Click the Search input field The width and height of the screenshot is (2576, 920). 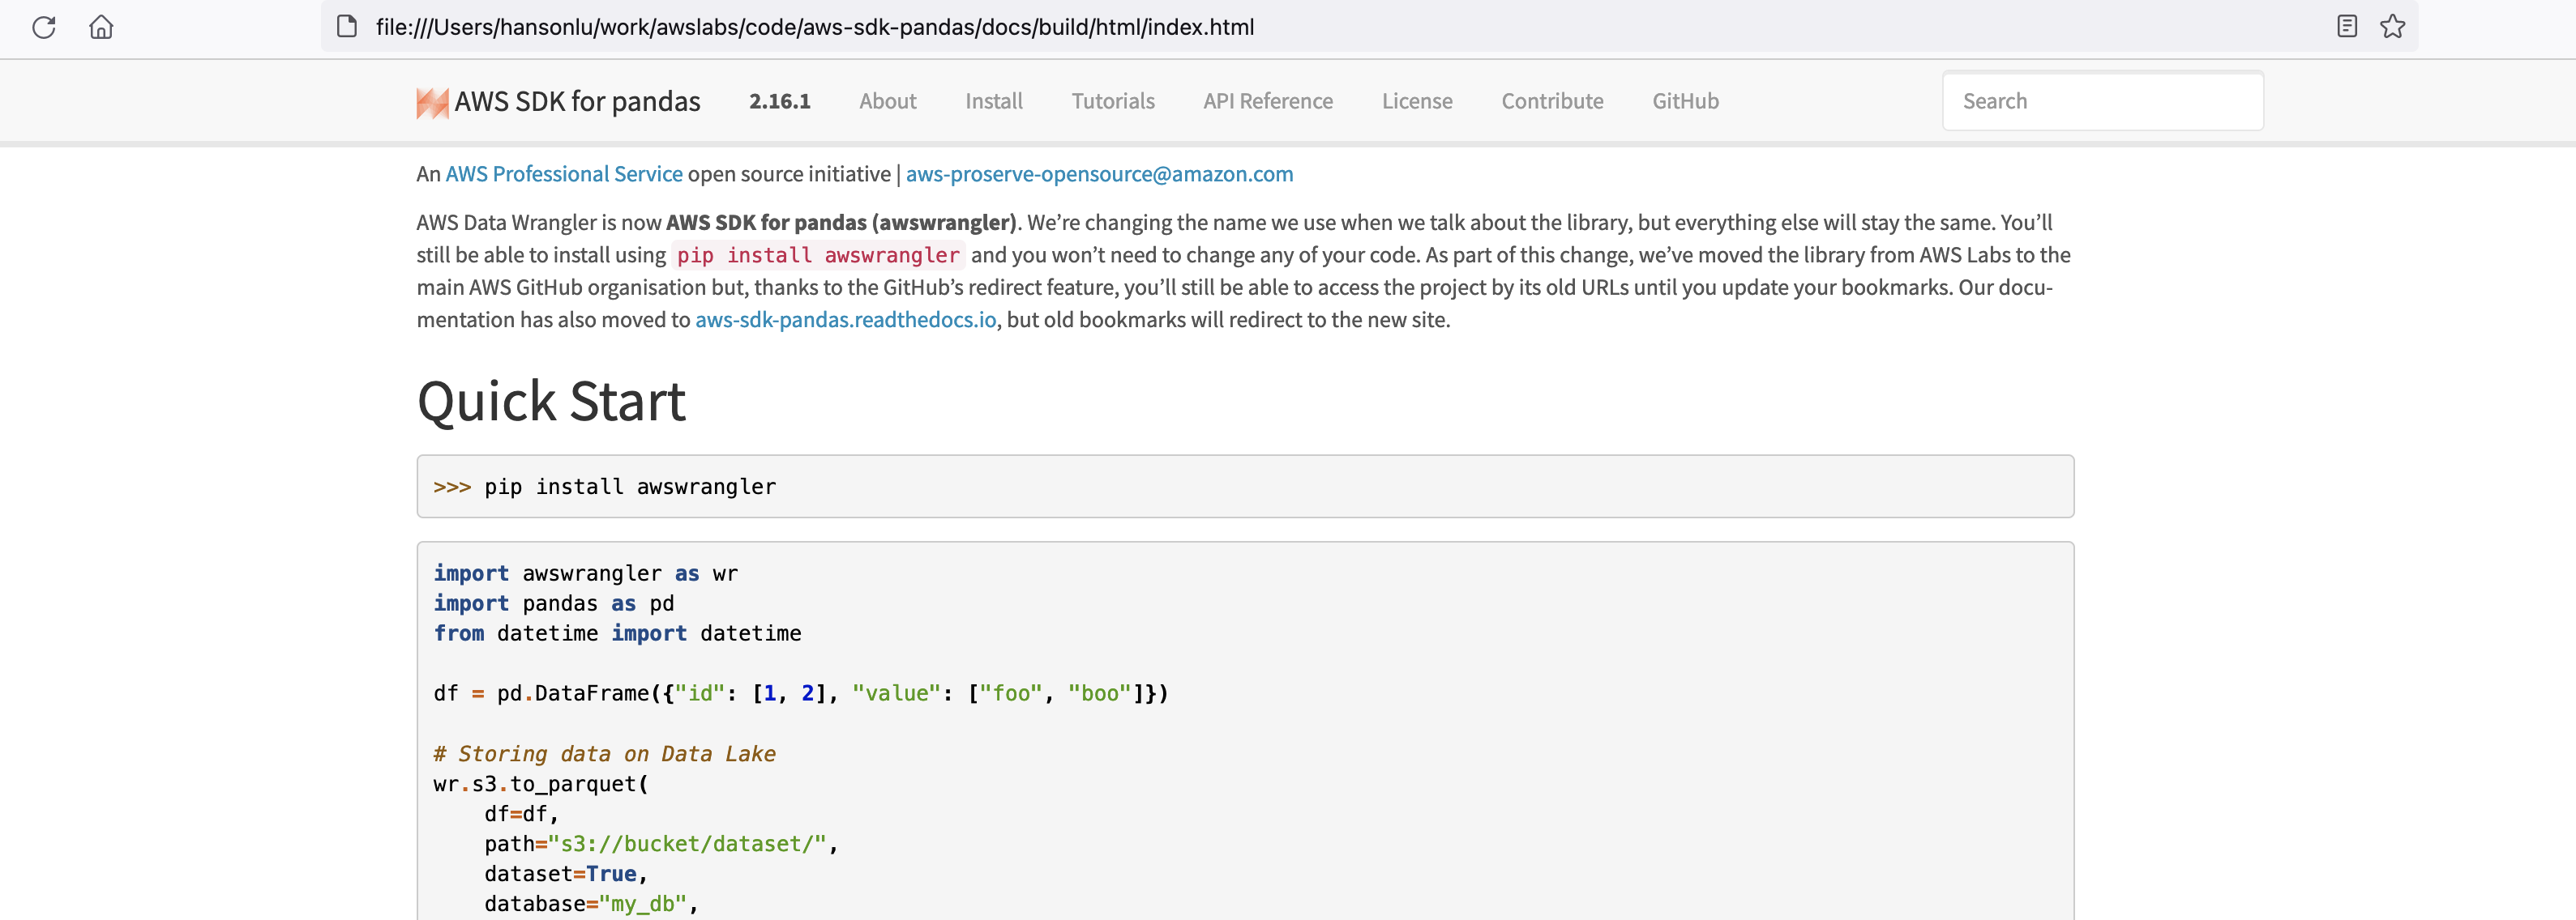[2102, 101]
